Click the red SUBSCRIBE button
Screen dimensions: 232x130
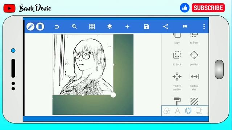pos(208,8)
